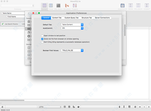151x111 pixels.
Task: Switch to the Content Tab preferences
Action: tap(57, 18)
